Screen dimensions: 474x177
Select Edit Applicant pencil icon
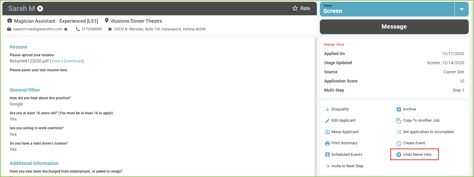[x=327, y=121]
